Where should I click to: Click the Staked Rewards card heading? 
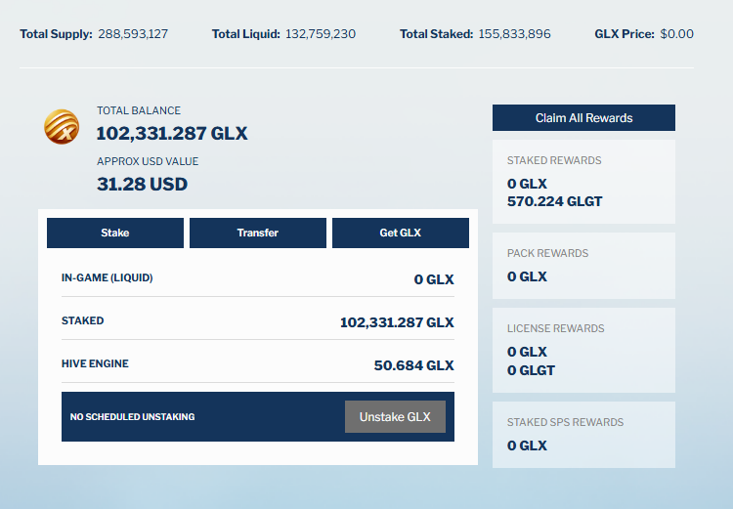pos(554,161)
